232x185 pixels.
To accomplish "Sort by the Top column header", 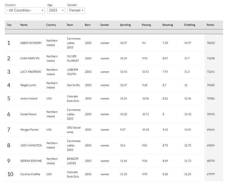I will pyautogui.click(x=9, y=25).
